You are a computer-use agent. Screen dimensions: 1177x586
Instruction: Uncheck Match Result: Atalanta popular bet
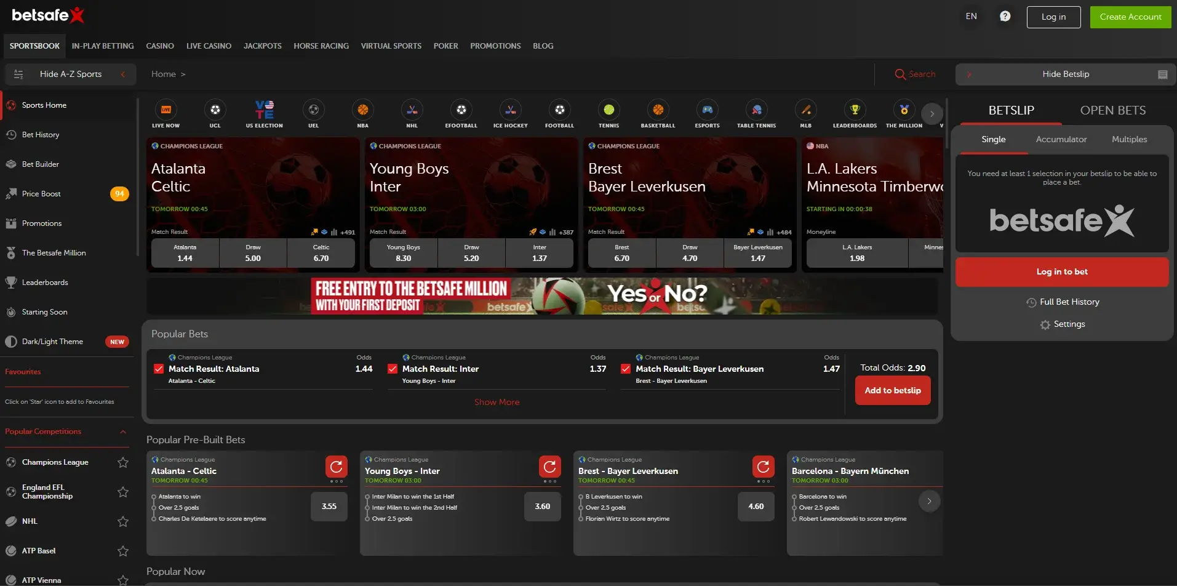click(x=159, y=369)
